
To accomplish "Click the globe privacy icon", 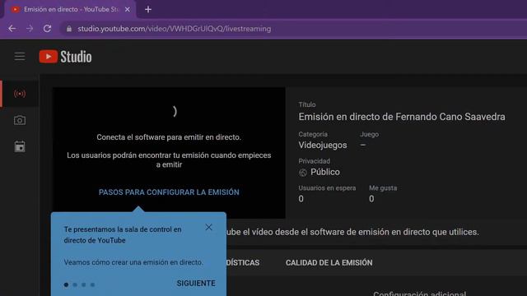I will [x=303, y=173].
